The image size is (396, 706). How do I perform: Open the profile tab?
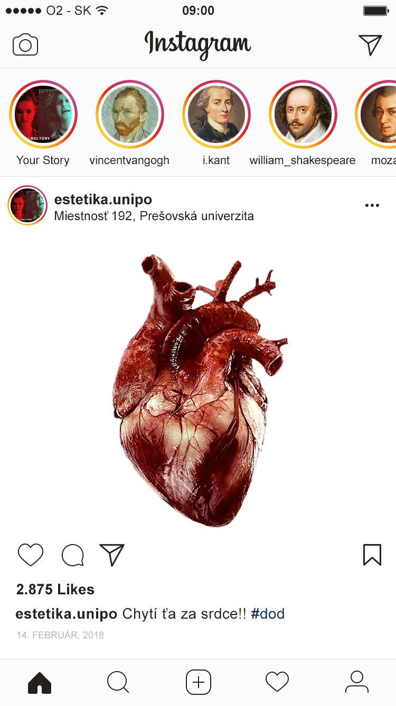pyautogui.click(x=357, y=682)
